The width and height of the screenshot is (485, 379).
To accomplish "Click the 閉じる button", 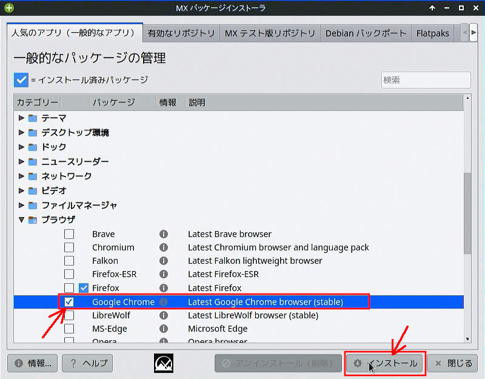I will click(452, 363).
